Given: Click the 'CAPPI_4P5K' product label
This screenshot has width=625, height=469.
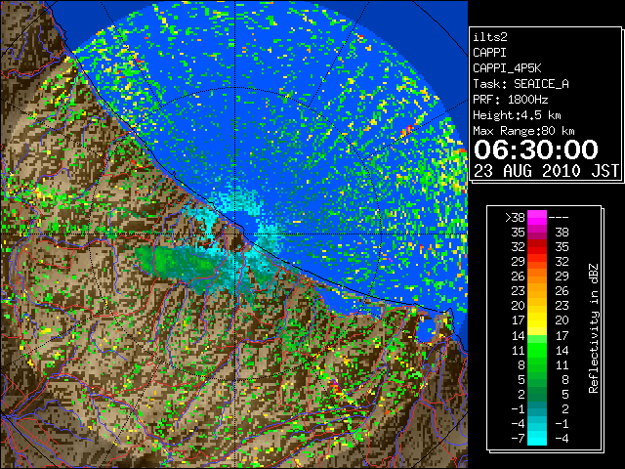Looking at the screenshot, I should pyautogui.click(x=507, y=68).
